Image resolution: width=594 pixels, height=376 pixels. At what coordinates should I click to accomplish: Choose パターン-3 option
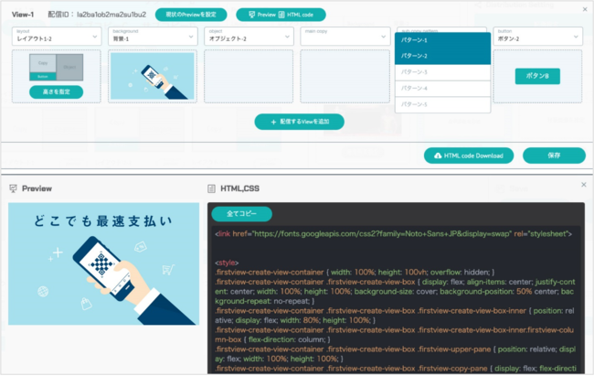point(442,72)
